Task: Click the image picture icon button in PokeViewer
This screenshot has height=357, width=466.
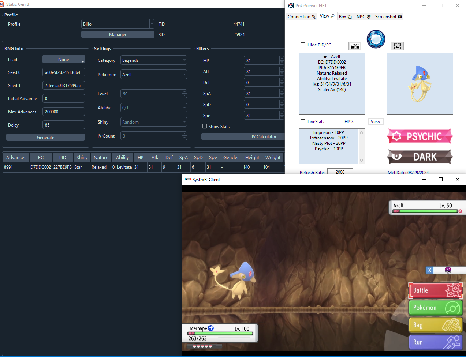Action: tap(398, 46)
